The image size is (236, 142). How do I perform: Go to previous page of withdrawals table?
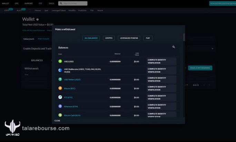click(204, 85)
